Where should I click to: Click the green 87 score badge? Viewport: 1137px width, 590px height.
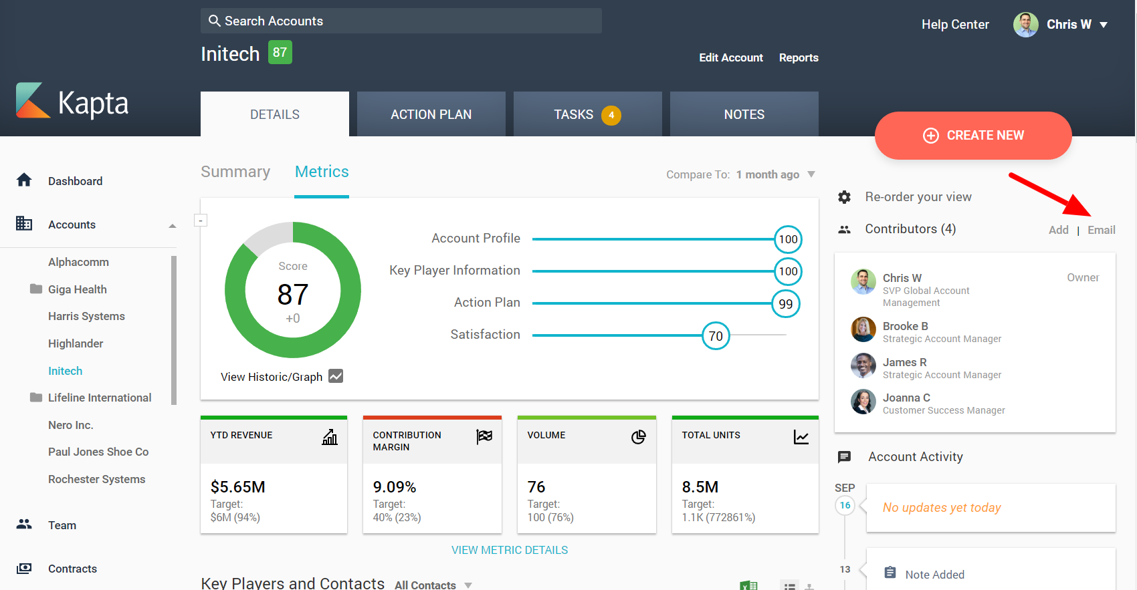click(x=280, y=52)
